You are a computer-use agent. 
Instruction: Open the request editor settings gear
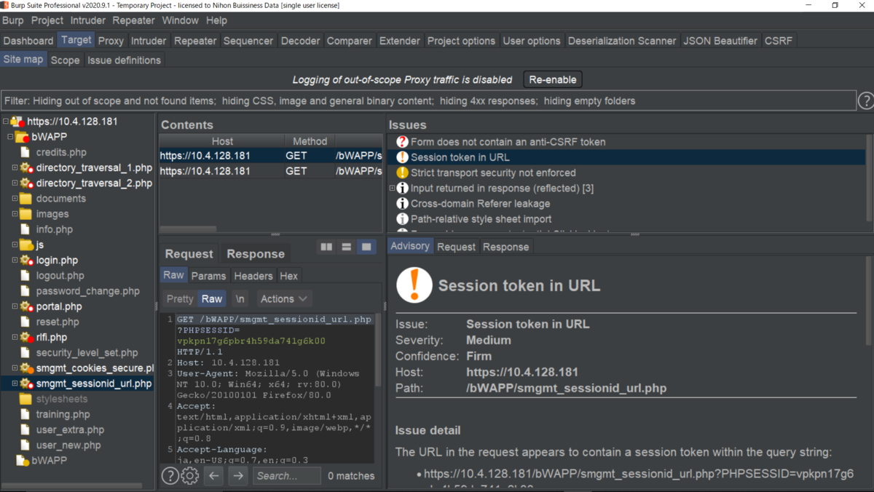tap(189, 476)
